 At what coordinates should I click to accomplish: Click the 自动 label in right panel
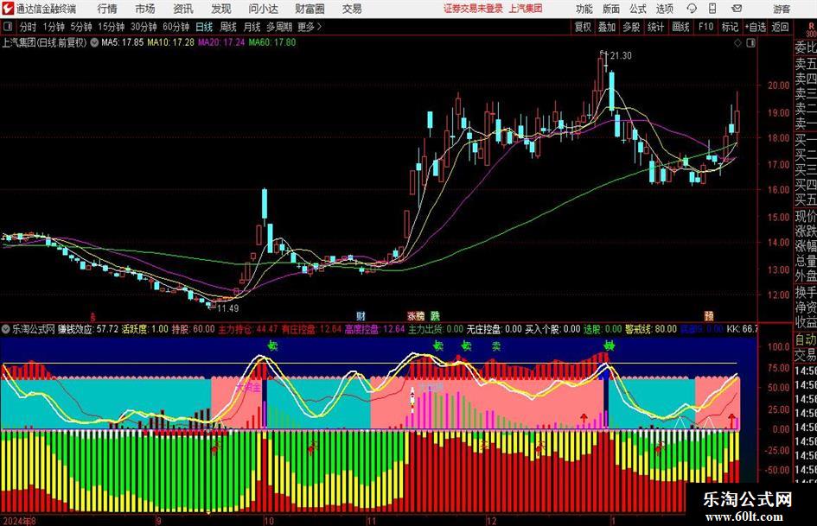pyautogui.click(x=806, y=339)
